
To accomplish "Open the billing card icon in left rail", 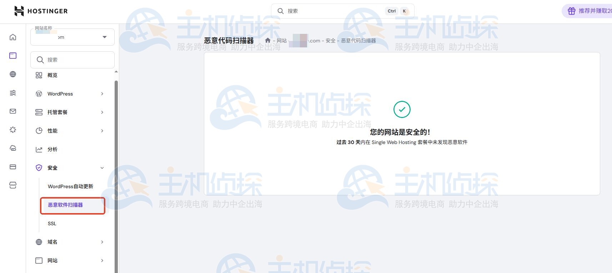I will [13, 167].
